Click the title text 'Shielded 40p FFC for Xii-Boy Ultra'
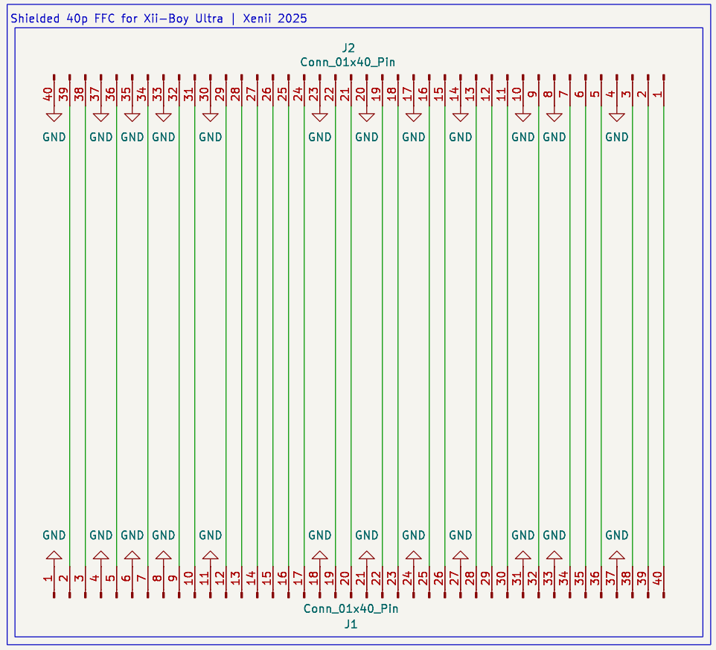Viewport: 716px width, 650px height. coord(117,19)
